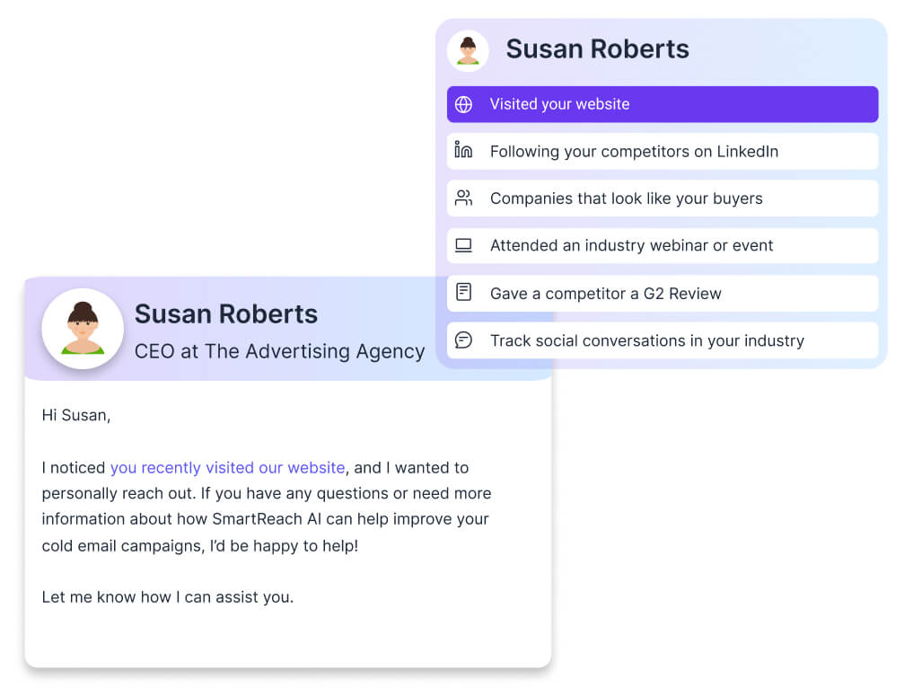Viewport: 913px width, 688px height.
Task: Select the Visited your website signal
Action: (x=662, y=104)
